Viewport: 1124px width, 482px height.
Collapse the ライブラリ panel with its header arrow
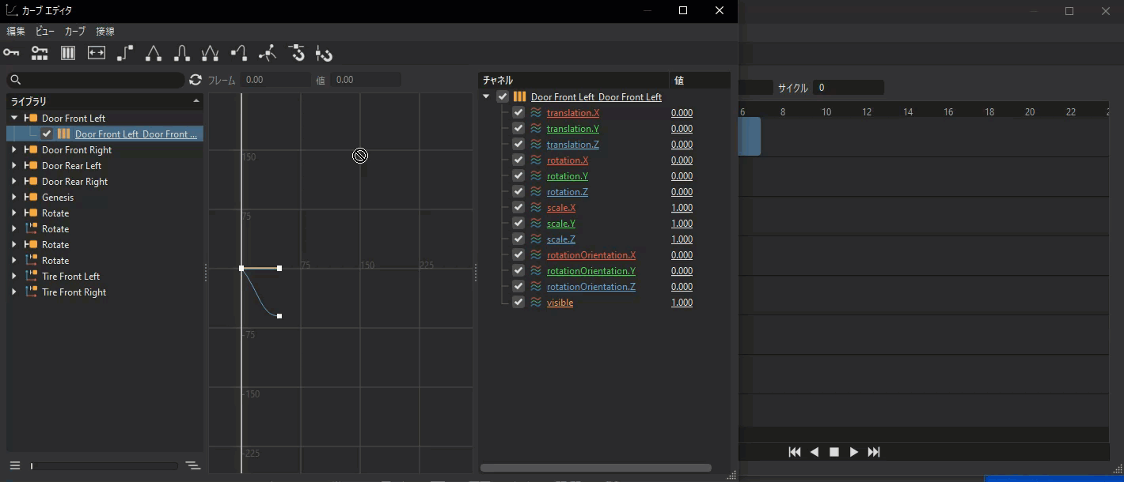tap(196, 101)
